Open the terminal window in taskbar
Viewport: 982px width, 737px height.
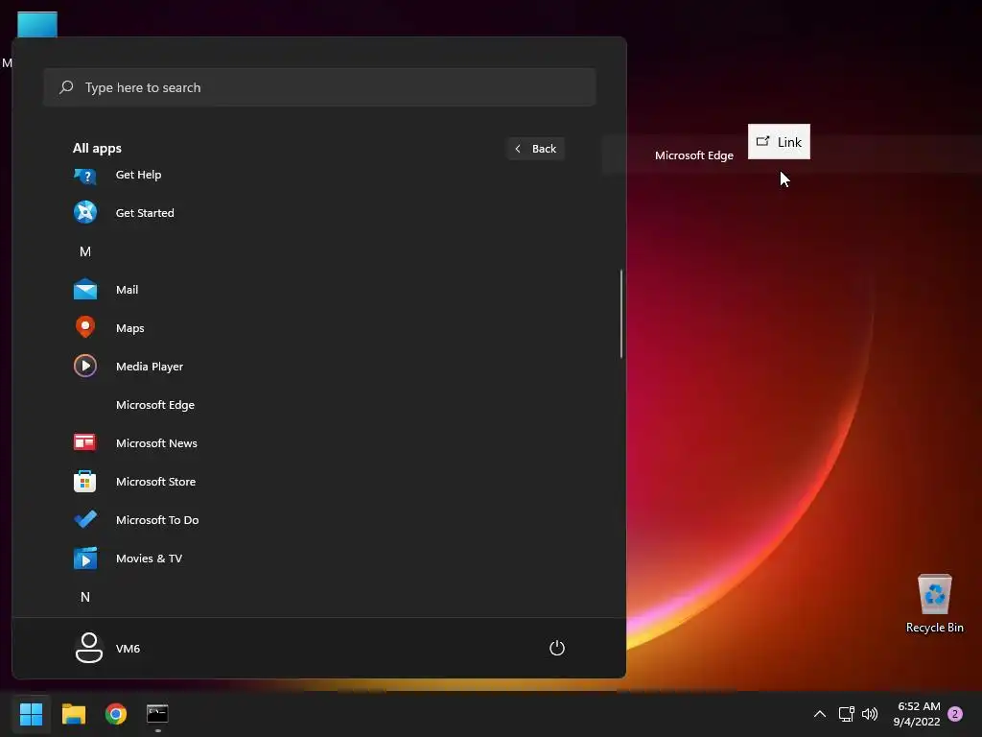click(x=157, y=713)
